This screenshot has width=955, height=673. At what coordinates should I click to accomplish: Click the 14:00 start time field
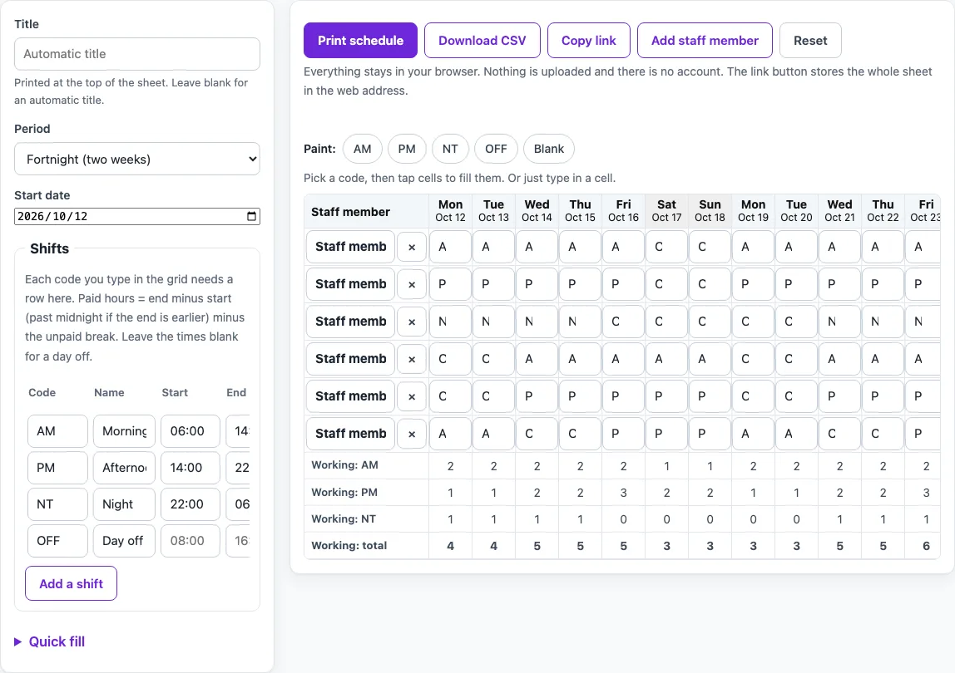(191, 467)
